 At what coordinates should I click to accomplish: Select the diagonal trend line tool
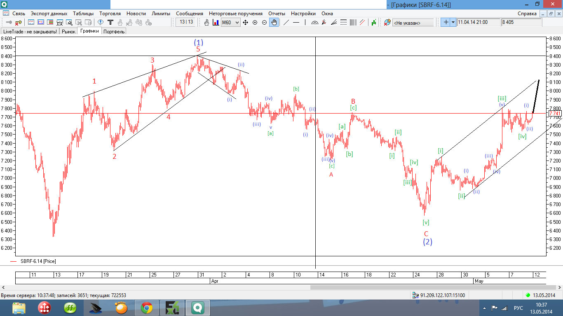(x=286, y=22)
